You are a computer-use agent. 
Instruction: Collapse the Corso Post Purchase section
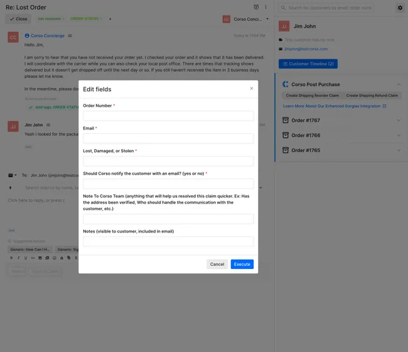pyautogui.click(x=399, y=84)
